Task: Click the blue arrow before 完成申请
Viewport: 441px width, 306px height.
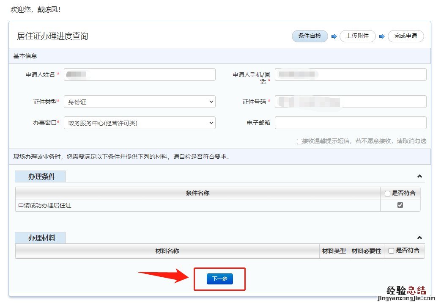Action: pyautogui.click(x=382, y=36)
